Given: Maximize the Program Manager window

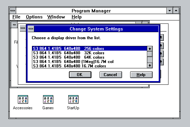Looking at the screenshot, I should 176,11.
